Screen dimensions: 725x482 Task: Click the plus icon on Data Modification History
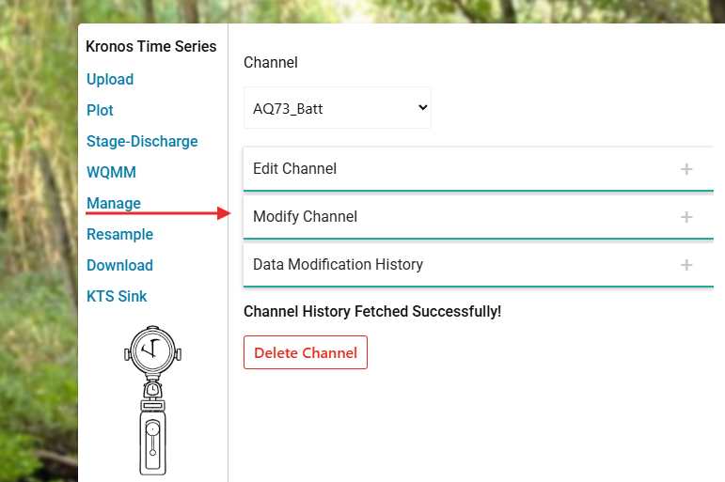(x=686, y=265)
